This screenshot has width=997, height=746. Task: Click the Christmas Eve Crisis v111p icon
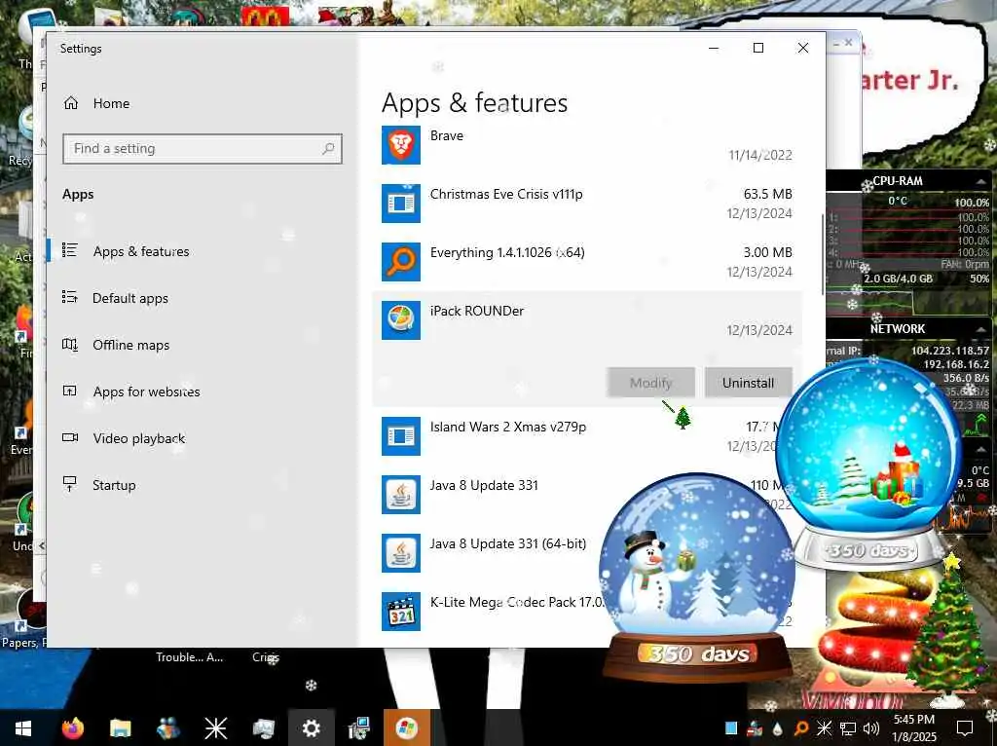(400, 204)
